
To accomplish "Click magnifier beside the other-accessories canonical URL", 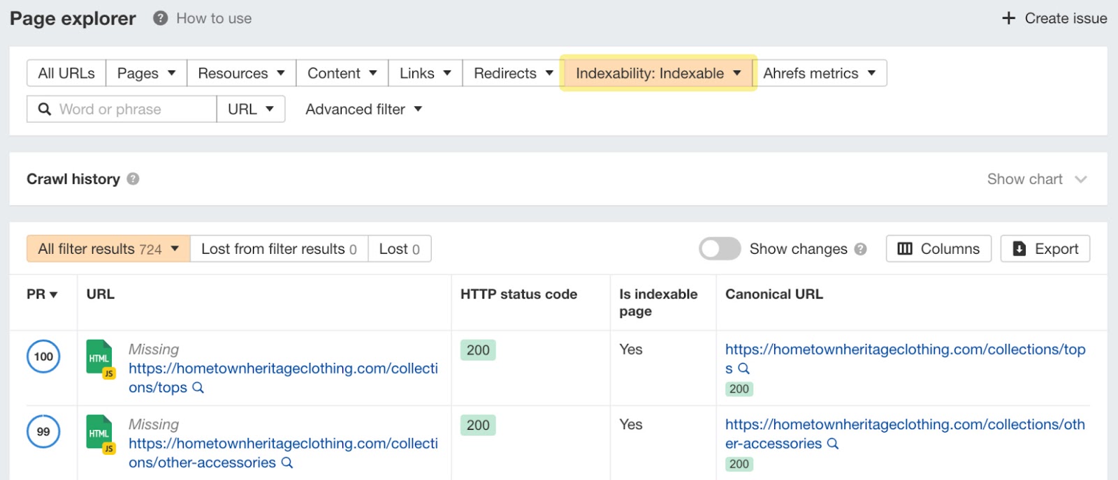I will pyautogui.click(x=832, y=444).
